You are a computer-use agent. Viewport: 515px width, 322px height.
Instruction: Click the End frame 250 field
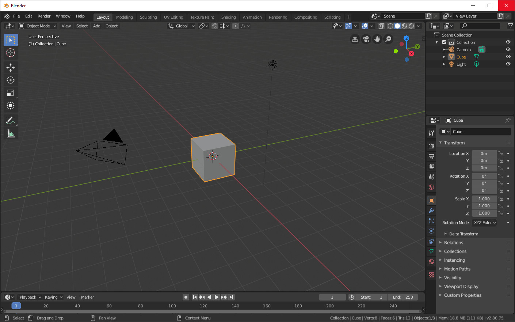coord(403,297)
